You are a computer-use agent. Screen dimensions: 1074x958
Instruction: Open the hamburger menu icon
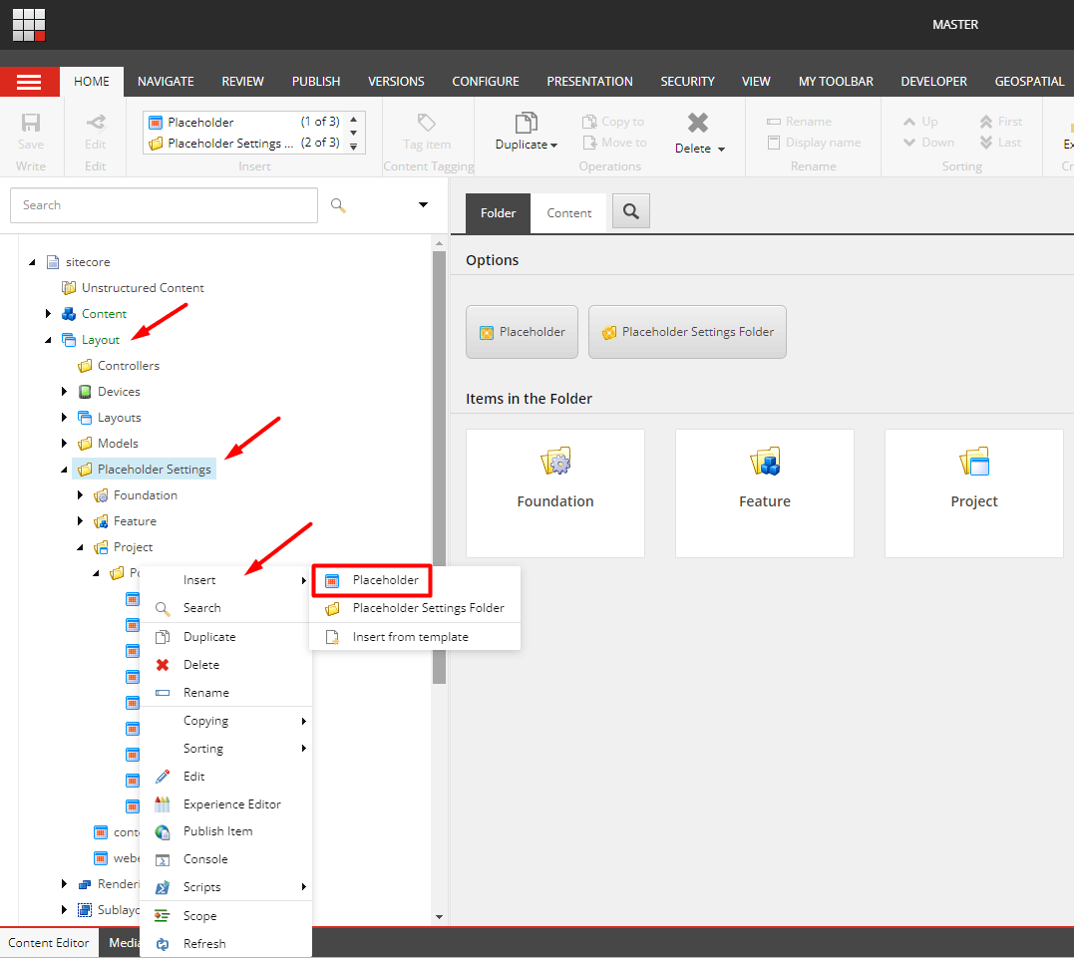point(30,82)
